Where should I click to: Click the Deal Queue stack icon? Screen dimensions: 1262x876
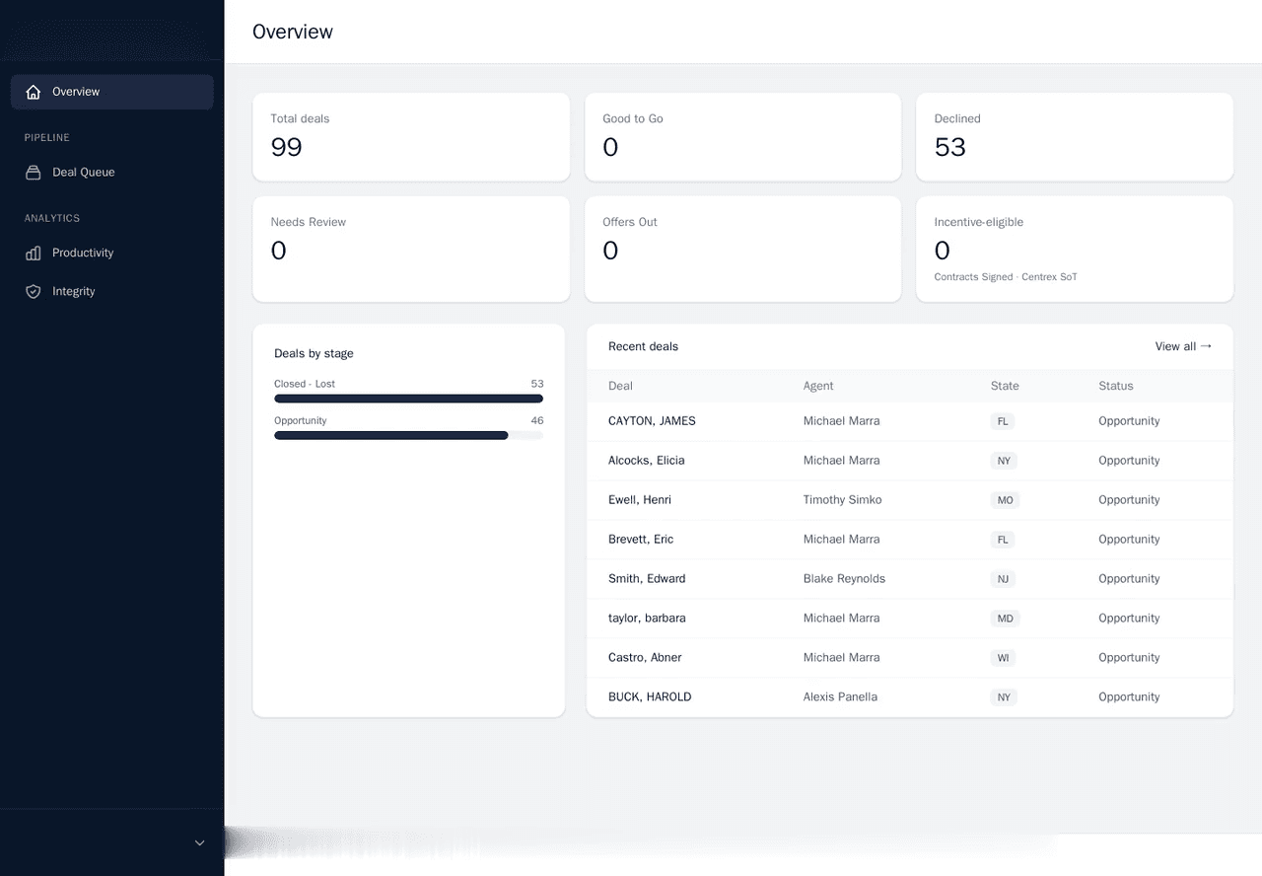[x=34, y=173]
